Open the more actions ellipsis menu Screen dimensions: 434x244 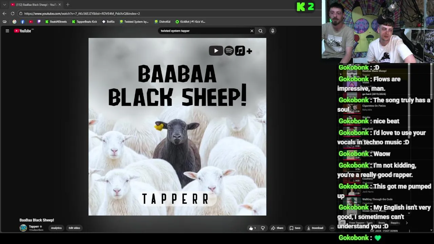pos(332,228)
